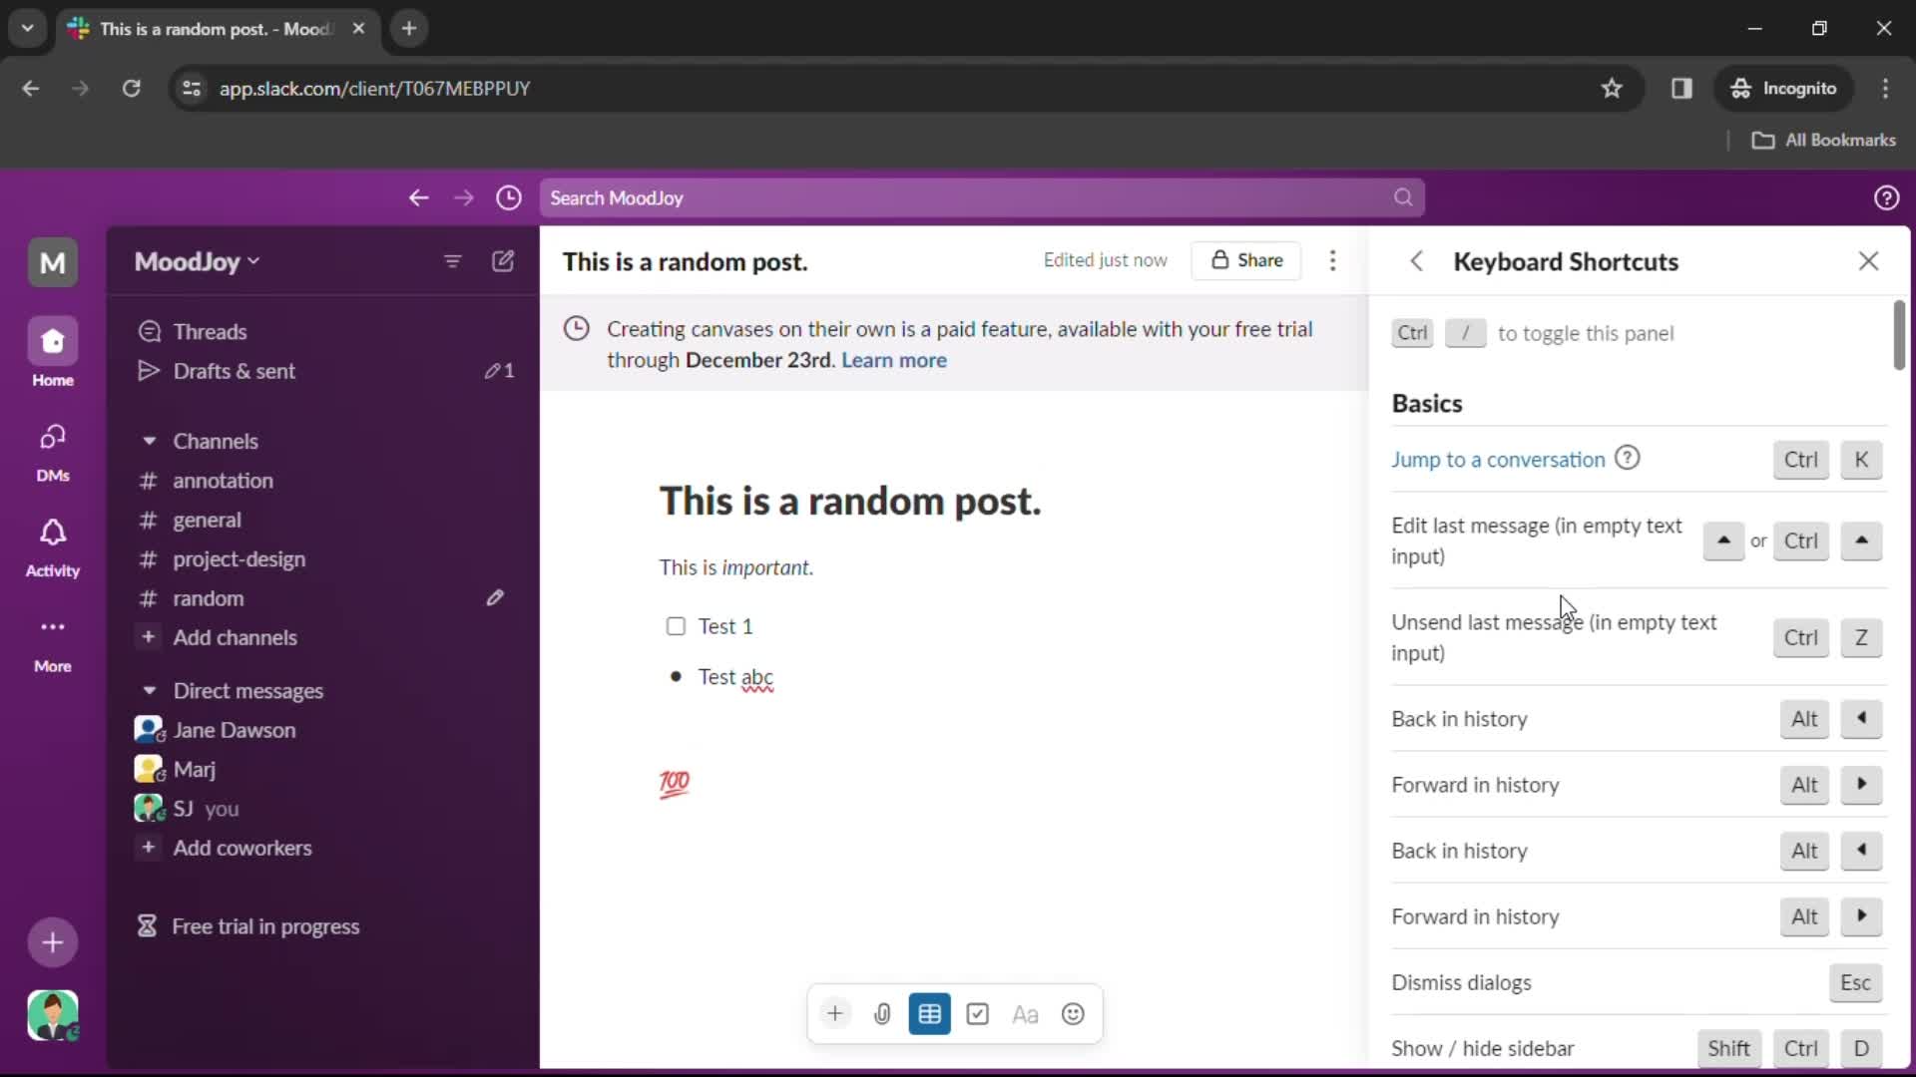Click the plus icon to add channels

tap(149, 636)
